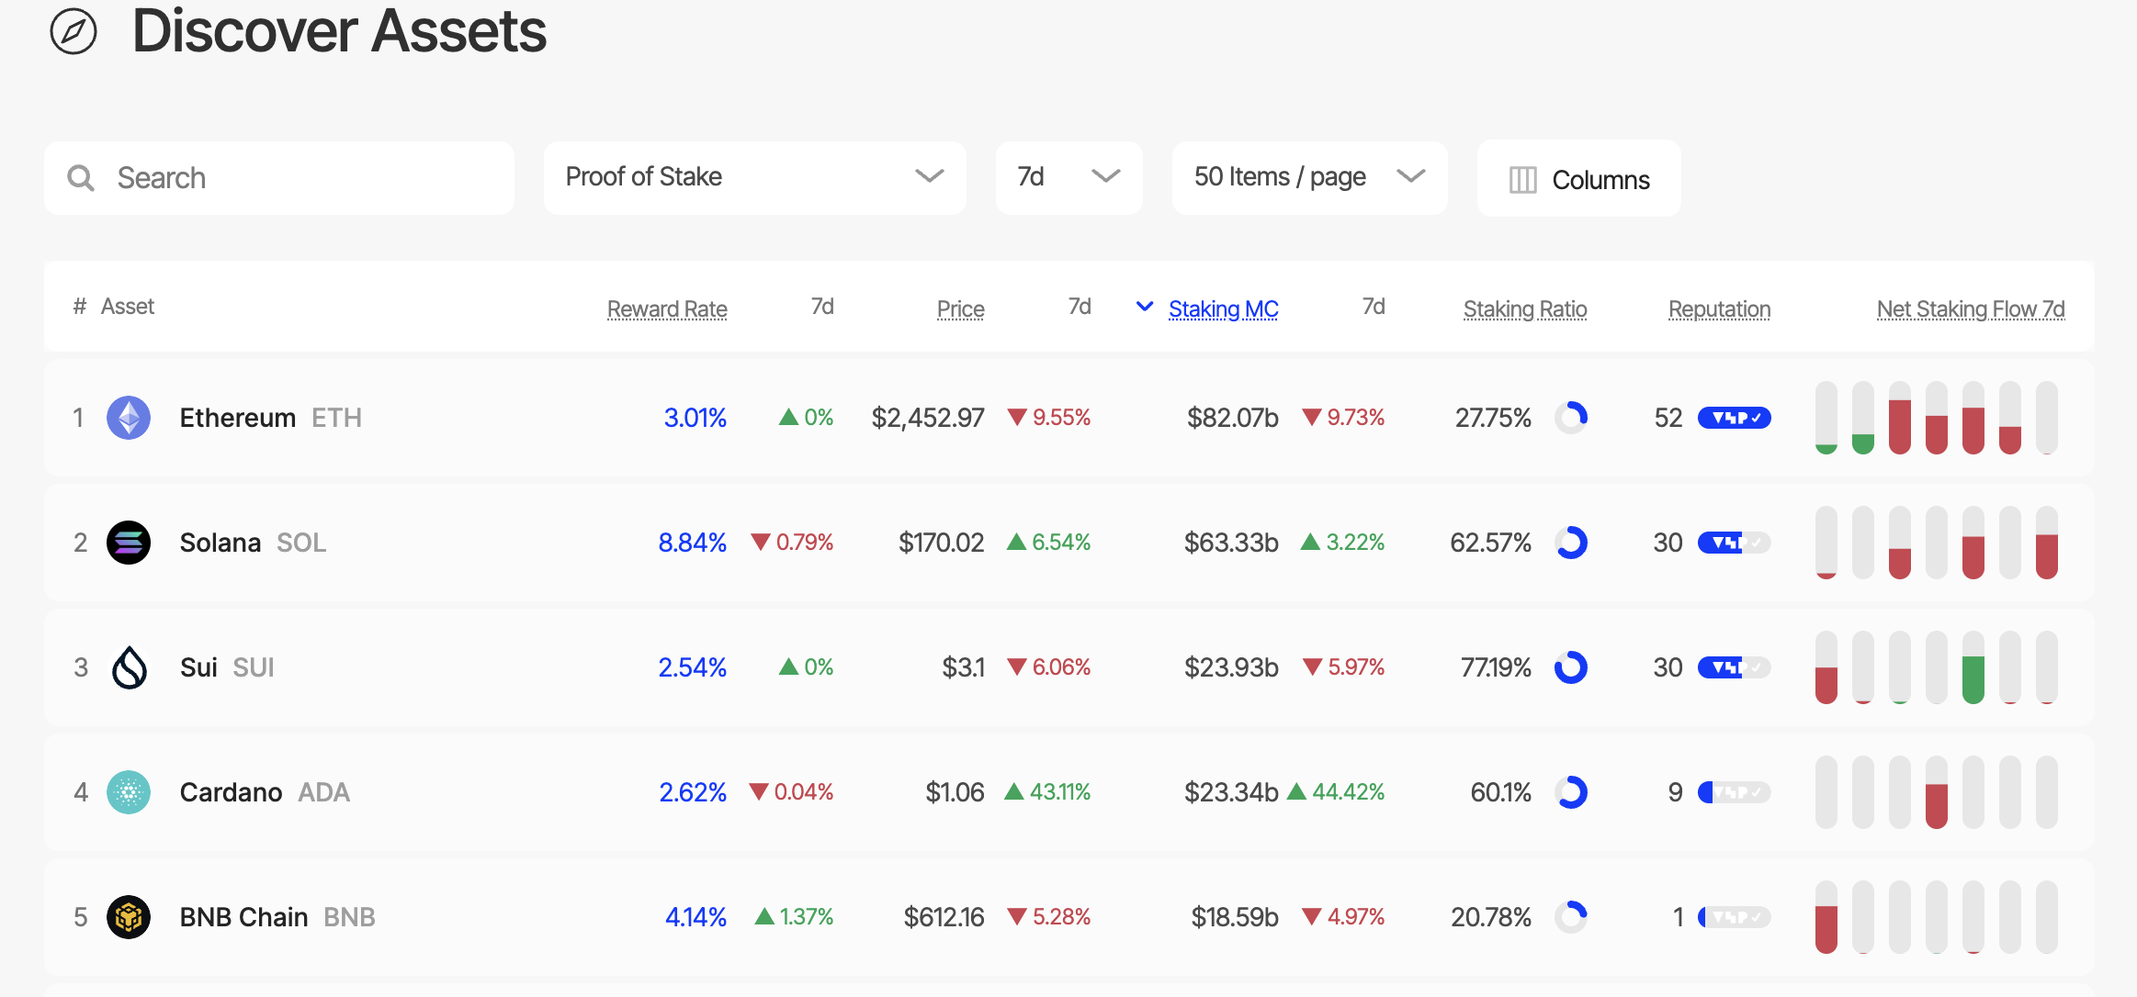Click the Ethereum coin logo icon
The image size is (2137, 997).
(129, 418)
